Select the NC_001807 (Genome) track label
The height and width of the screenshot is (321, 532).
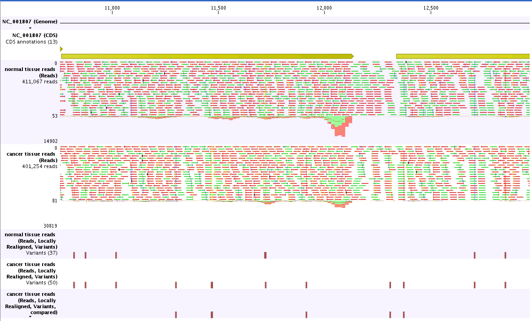point(30,22)
